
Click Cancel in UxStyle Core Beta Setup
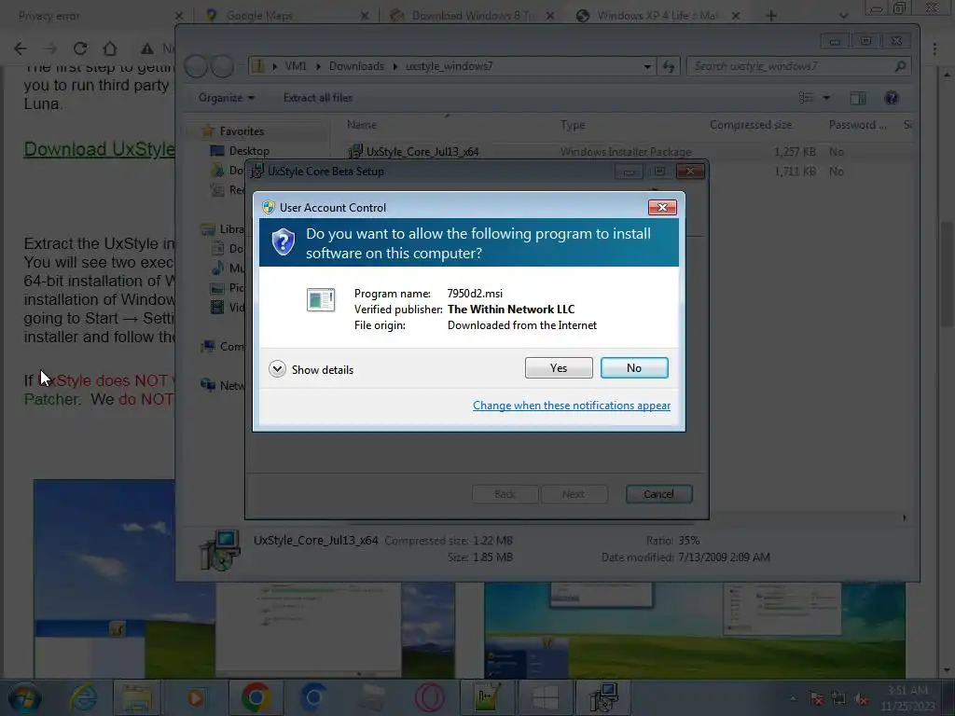point(659,494)
